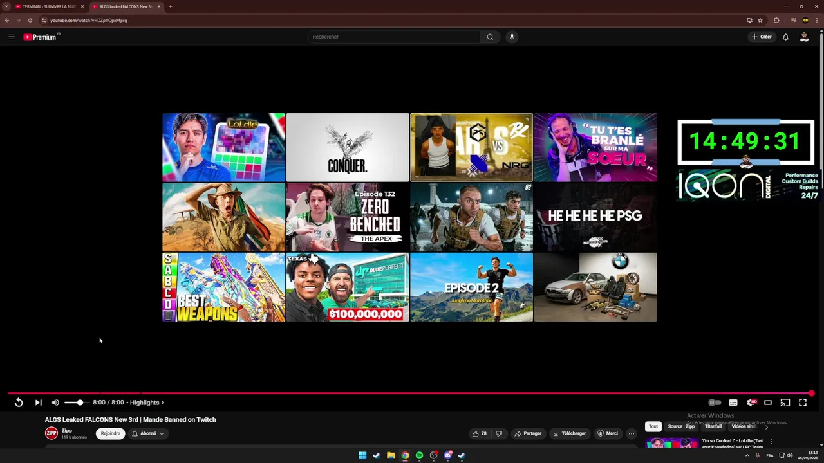Screen dimensions: 824x463
Task: Seek in the red video progress bar
Action: tap(409, 393)
